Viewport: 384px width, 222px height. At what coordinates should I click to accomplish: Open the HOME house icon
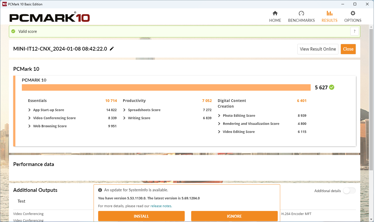click(x=275, y=13)
